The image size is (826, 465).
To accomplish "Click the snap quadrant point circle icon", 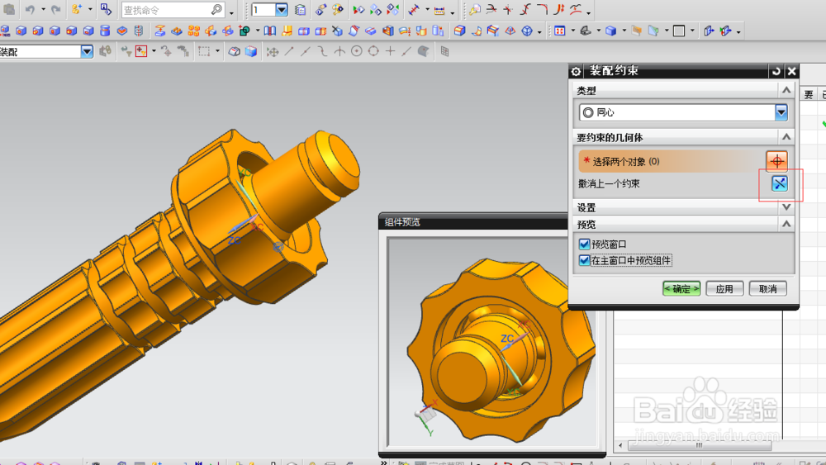I will click(373, 51).
